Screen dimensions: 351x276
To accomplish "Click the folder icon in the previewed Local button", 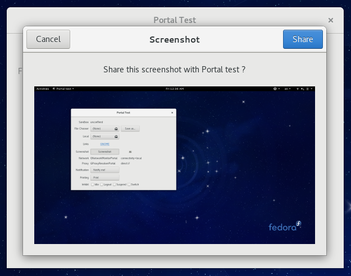I will point(116,136).
